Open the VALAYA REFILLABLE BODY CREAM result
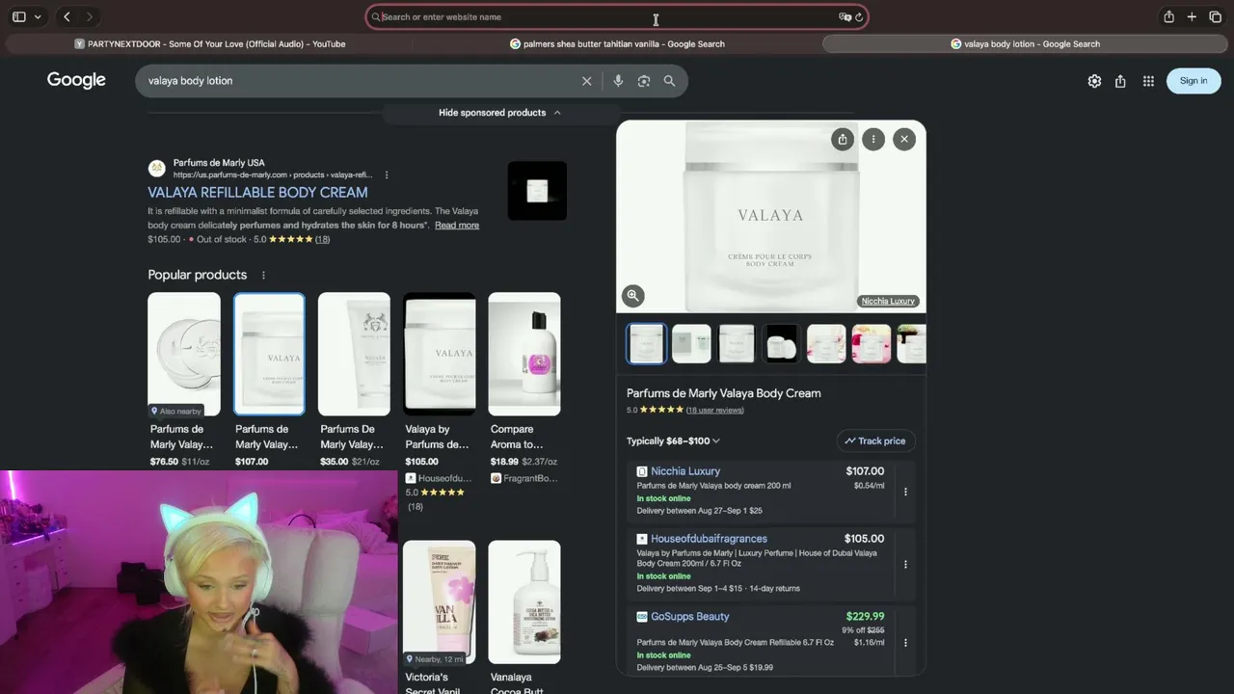Viewport: 1234px width, 694px height. [257, 192]
